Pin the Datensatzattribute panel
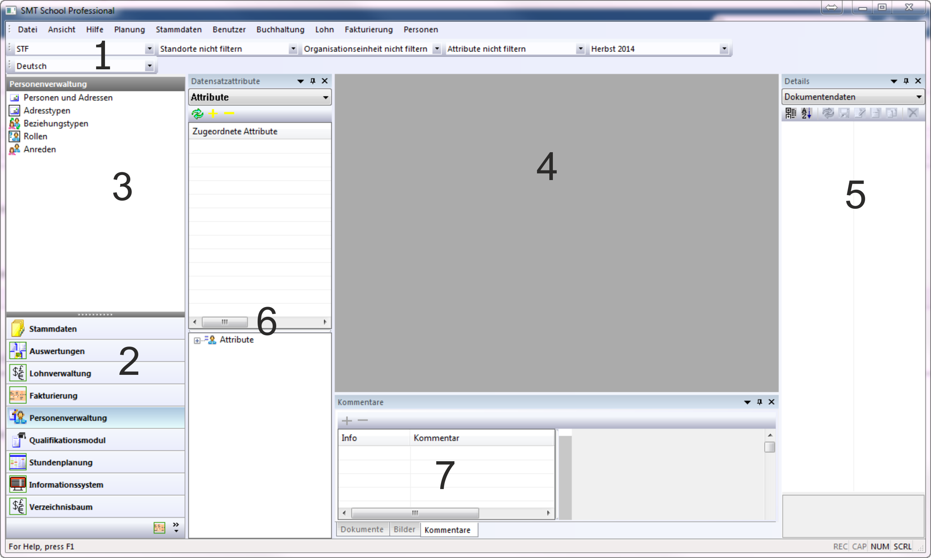This screenshot has width=931, height=558. [x=313, y=81]
